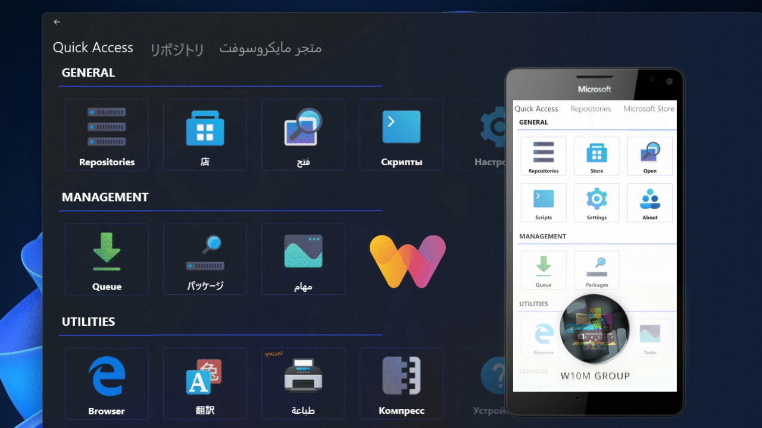Open the Скрипты terminal tile
762x428 pixels.
(401, 135)
